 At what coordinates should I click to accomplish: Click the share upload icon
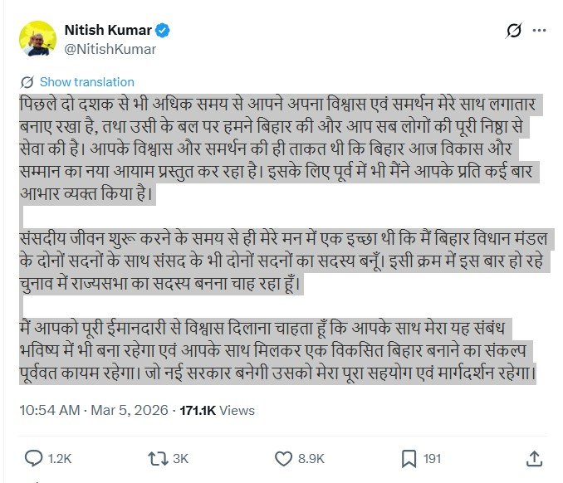click(x=536, y=458)
